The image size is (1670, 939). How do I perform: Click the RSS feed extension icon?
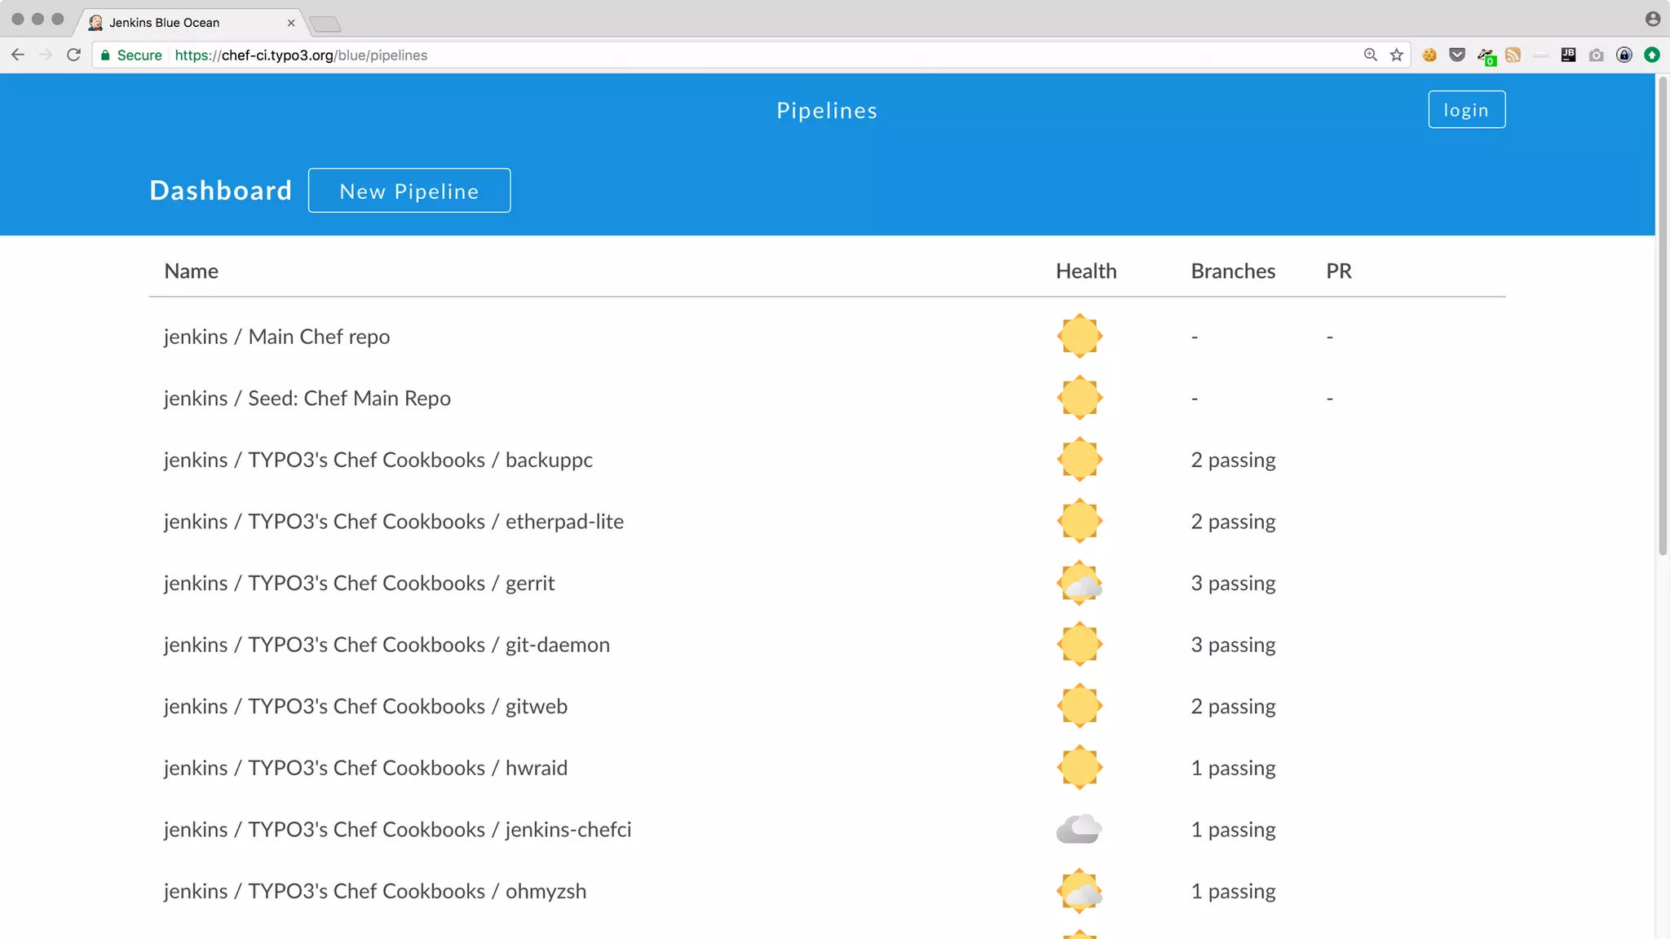(1513, 55)
